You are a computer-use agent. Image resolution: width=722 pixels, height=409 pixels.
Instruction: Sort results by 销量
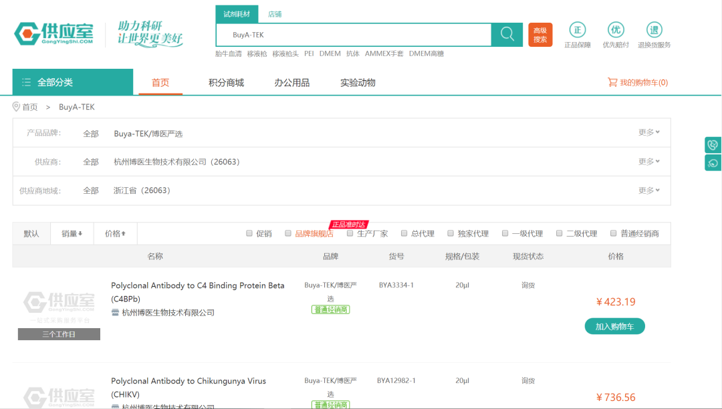click(x=72, y=234)
